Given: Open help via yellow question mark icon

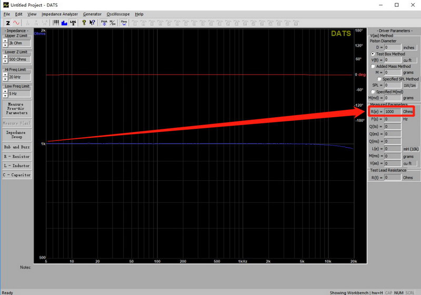Looking at the screenshot, I should point(84,23).
